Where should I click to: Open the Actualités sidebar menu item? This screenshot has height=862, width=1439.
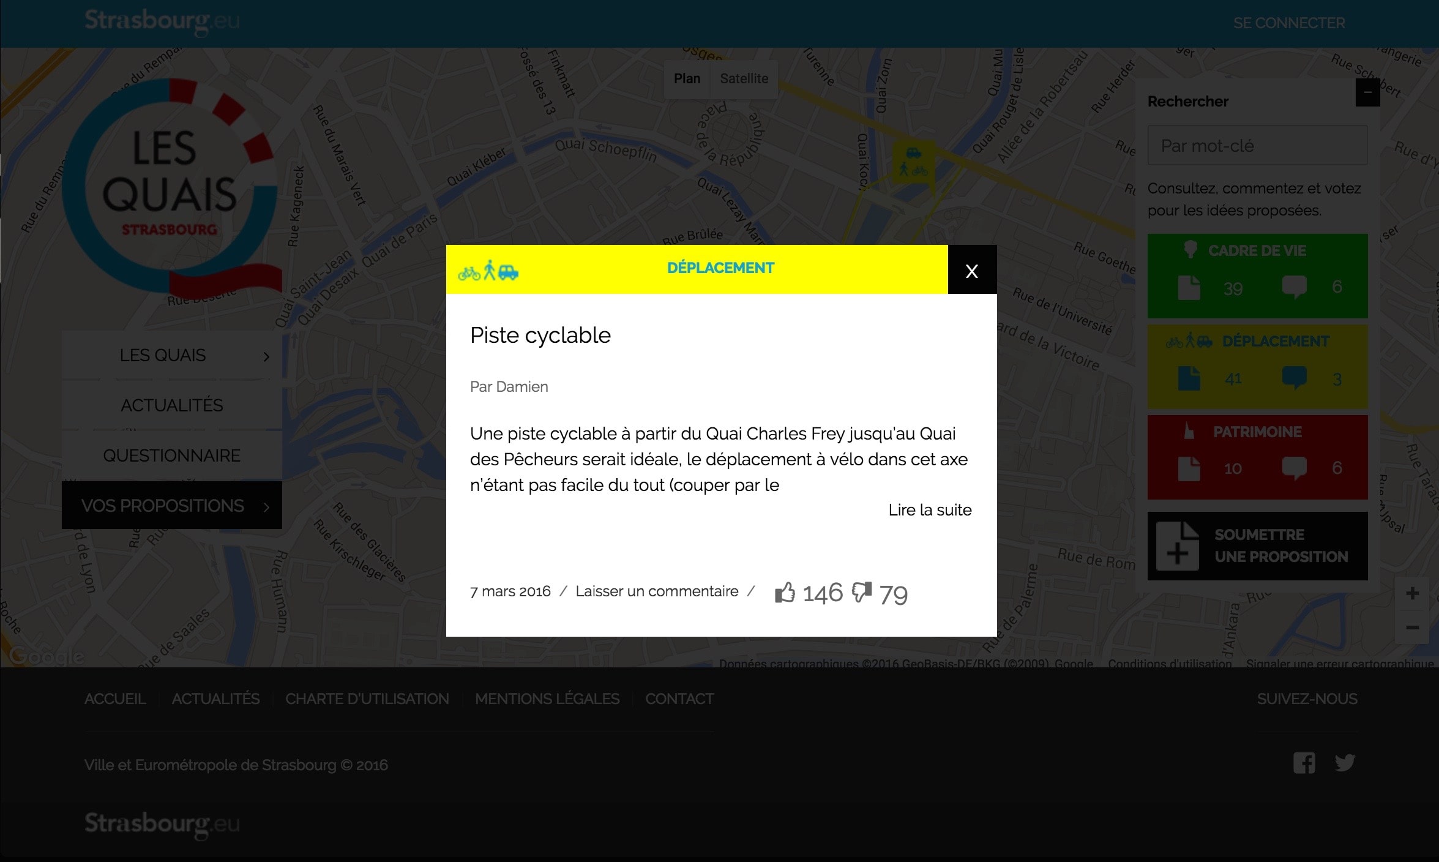pyautogui.click(x=171, y=405)
